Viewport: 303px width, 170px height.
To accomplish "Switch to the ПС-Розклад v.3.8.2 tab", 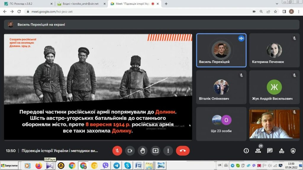I will [x=27, y=4].
